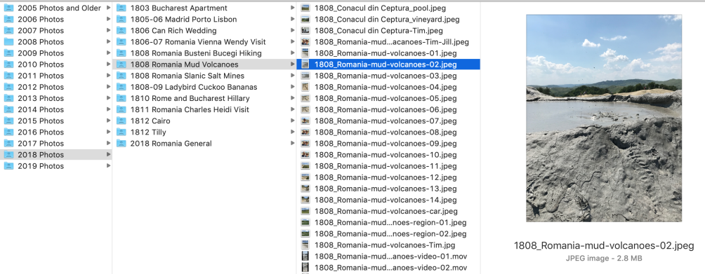Viewport: 705px width, 274px height.
Task: Select the mud-volcanoes-region-02.jpeg file
Action: tap(388, 233)
